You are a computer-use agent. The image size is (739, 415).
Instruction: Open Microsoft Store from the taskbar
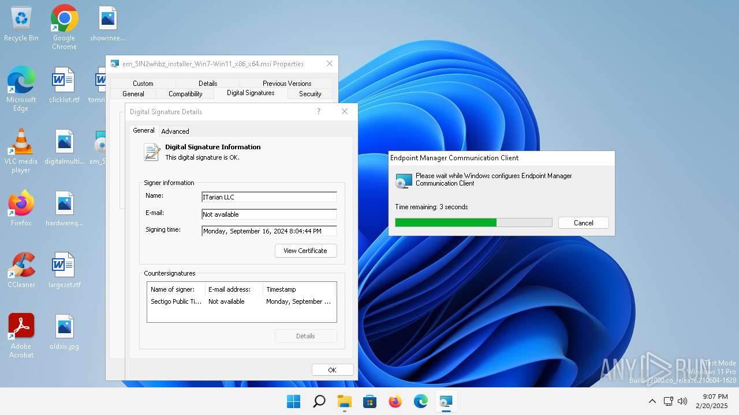[370, 402]
